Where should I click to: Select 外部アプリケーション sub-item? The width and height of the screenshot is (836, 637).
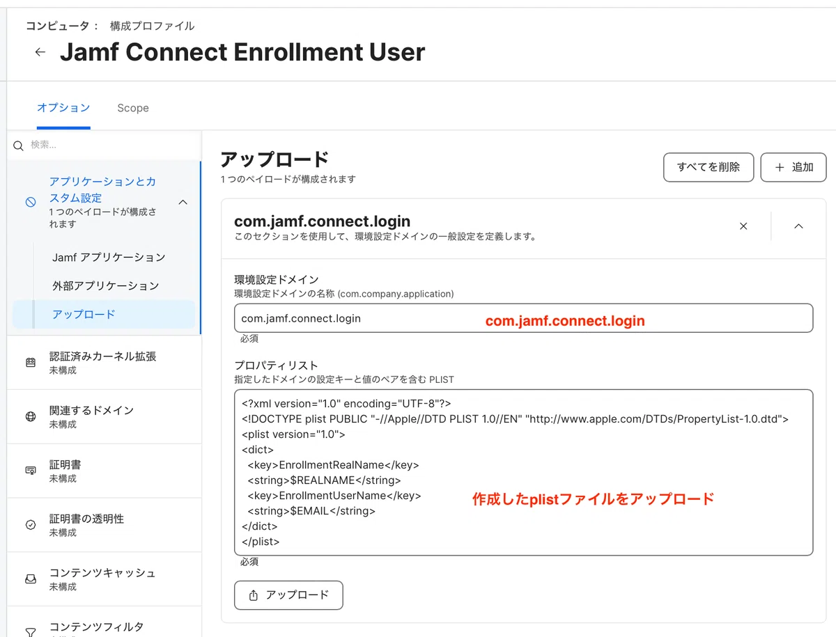tap(106, 285)
